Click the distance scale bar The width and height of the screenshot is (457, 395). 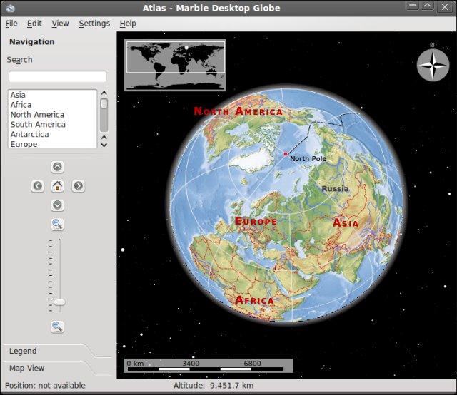tap(209, 366)
